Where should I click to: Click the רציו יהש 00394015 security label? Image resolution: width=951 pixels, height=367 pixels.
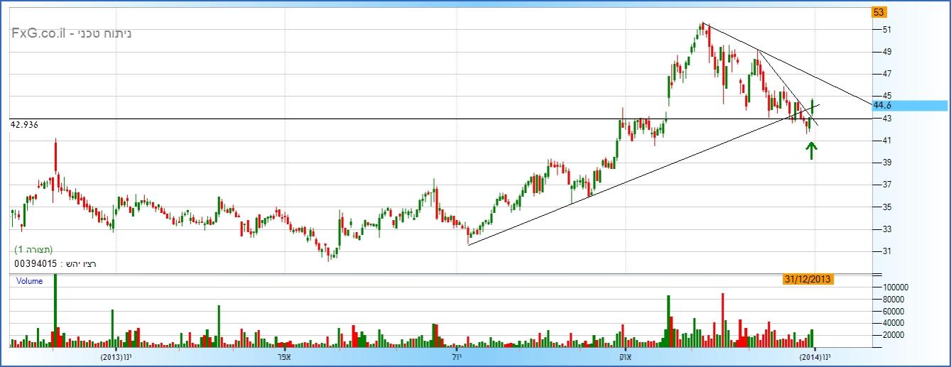click(55, 263)
